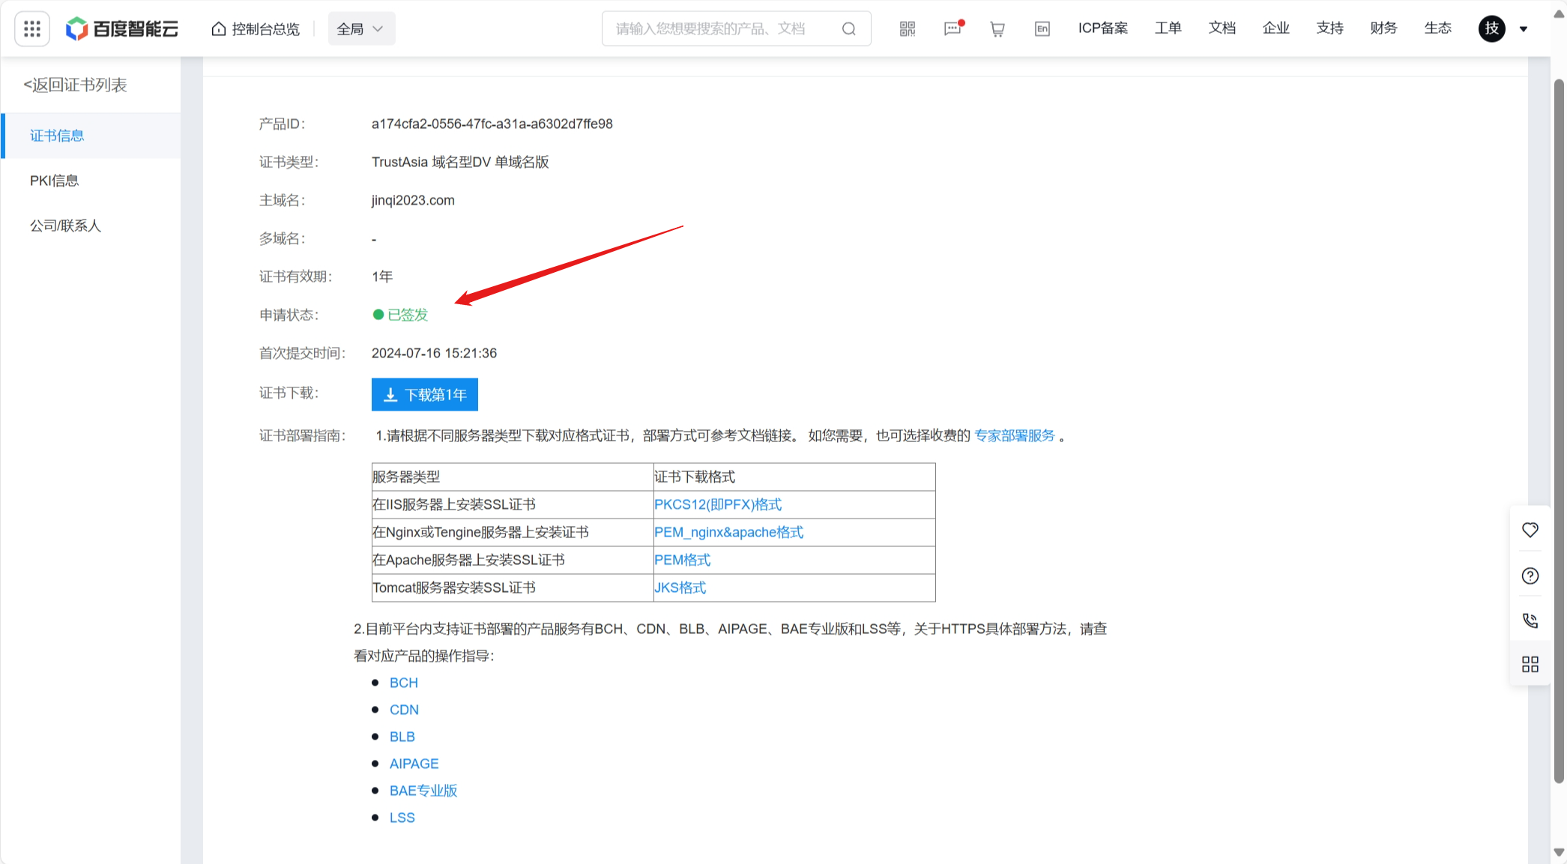
Task: Open the QR code icon
Action: [x=908, y=29]
